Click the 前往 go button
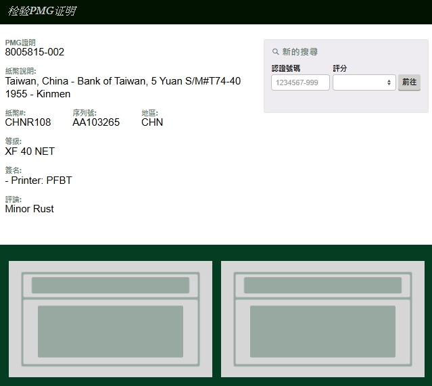Viewport: 432px width, 386px height. click(x=409, y=82)
